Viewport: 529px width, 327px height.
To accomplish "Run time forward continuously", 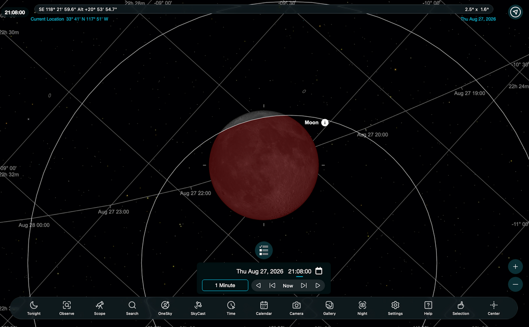I will pos(317,286).
